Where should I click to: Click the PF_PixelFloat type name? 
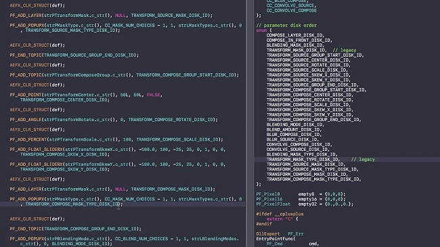click(x=273, y=204)
